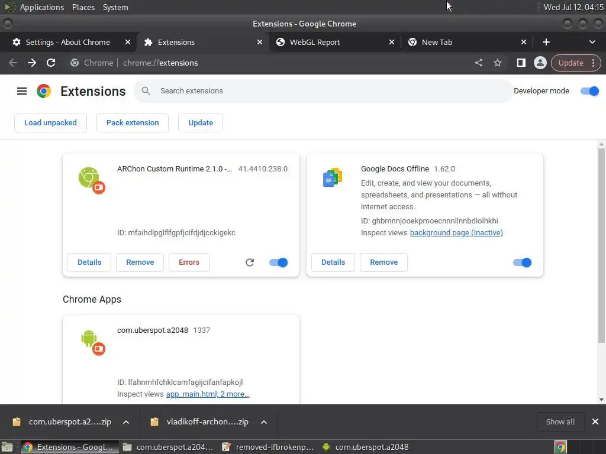Disable the Google Docs Offline extension
This screenshot has height=454, width=606.
[x=523, y=262]
